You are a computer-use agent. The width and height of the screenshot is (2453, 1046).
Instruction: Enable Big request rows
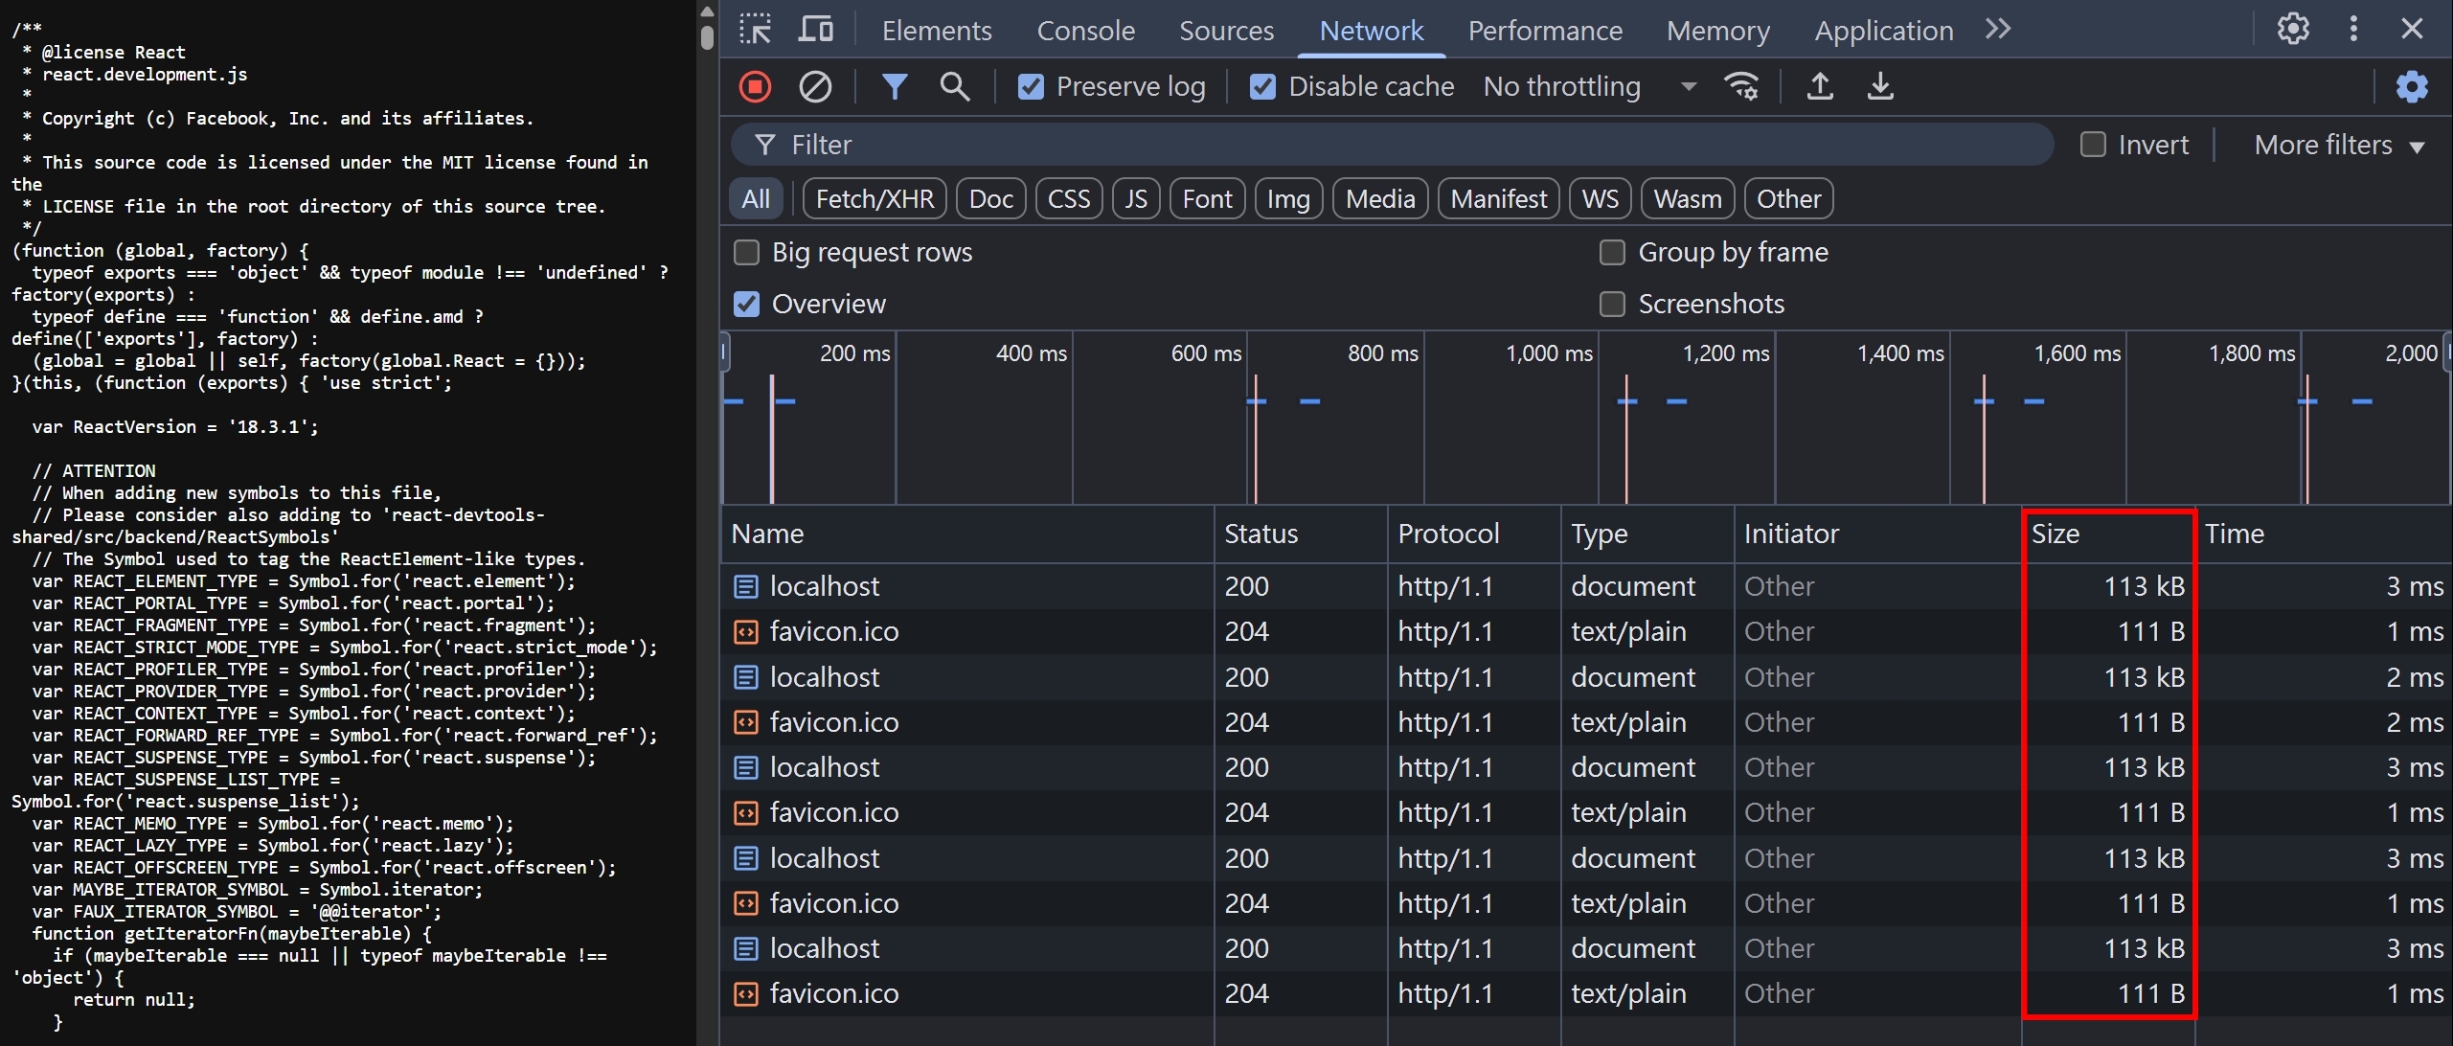(x=746, y=252)
